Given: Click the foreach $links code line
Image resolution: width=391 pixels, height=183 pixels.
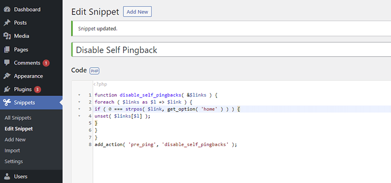Looking at the screenshot, I should point(143,102).
